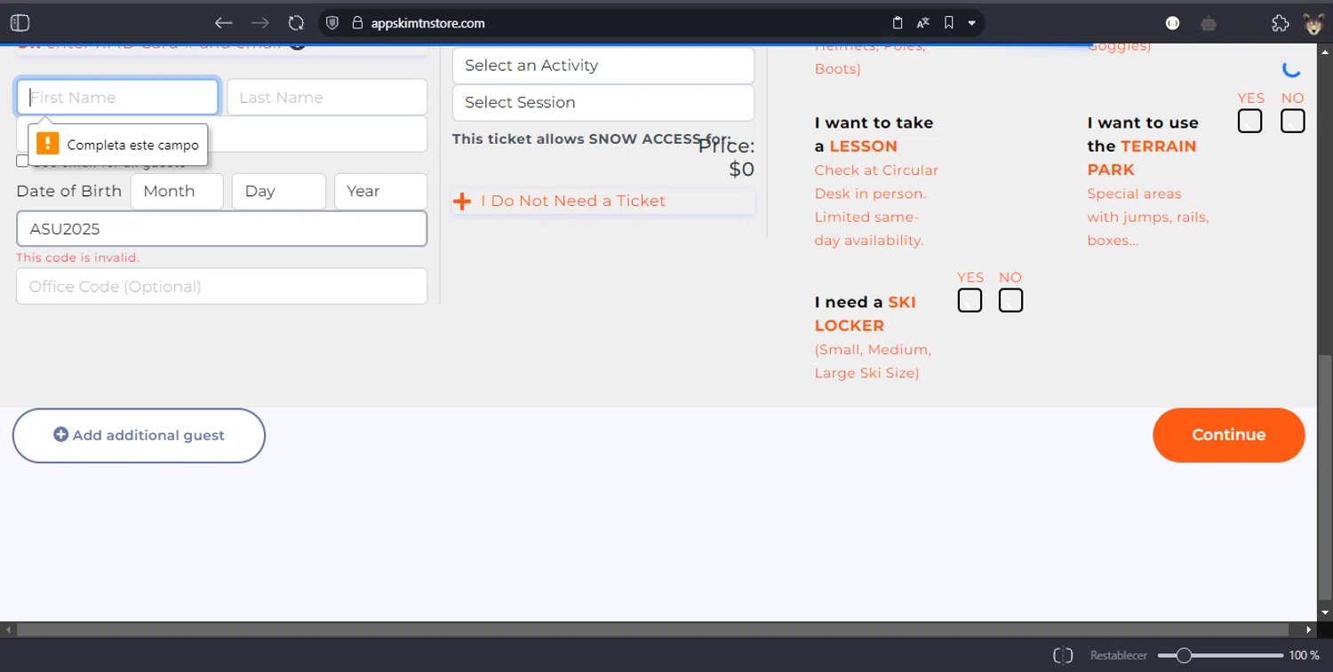This screenshot has height=672, width=1333.
Task: Open the robot extension icon
Action: (x=1209, y=23)
